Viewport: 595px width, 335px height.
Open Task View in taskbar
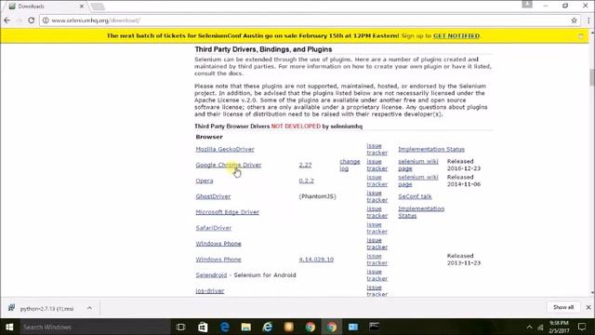(x=181, y=327)
